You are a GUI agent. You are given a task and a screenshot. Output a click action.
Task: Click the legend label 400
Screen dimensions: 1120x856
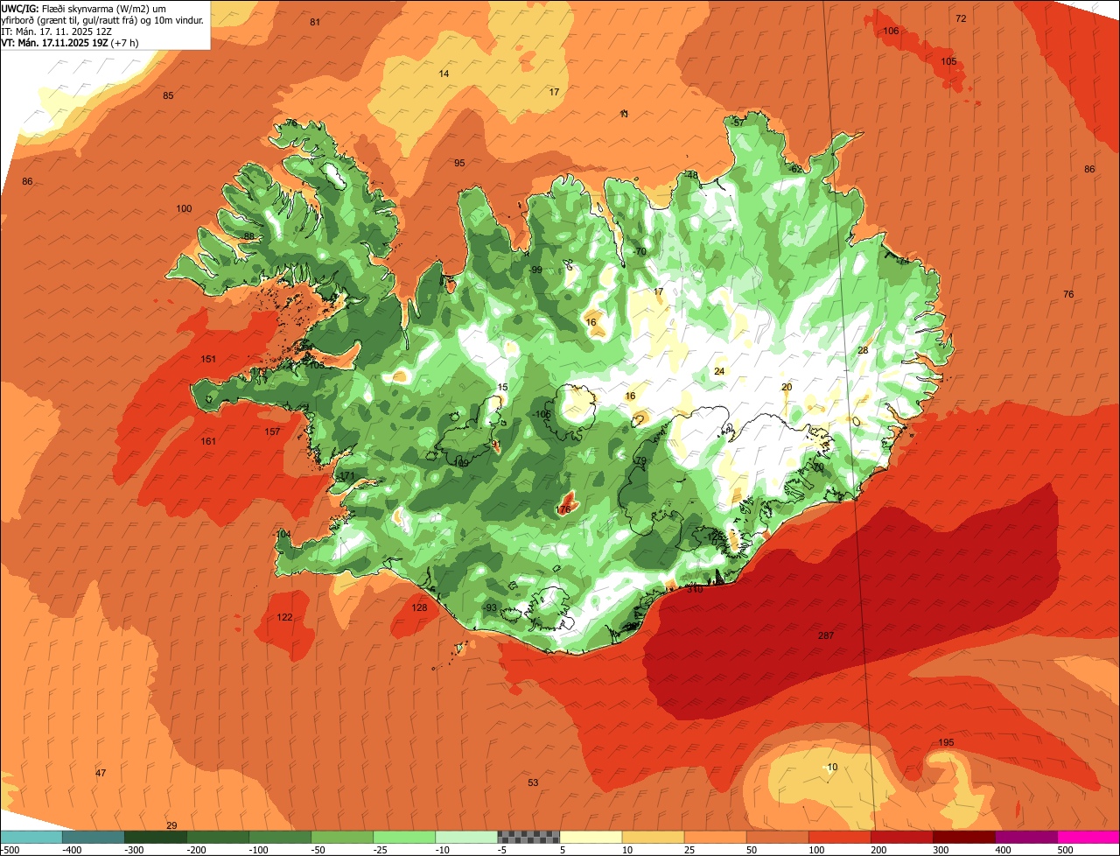(1003, 849)
